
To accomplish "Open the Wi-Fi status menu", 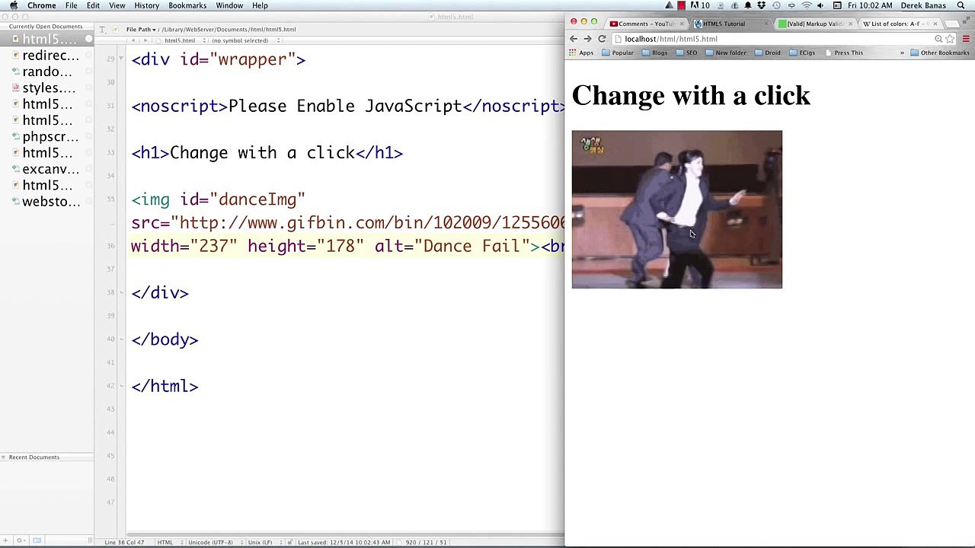I will 806,5.
